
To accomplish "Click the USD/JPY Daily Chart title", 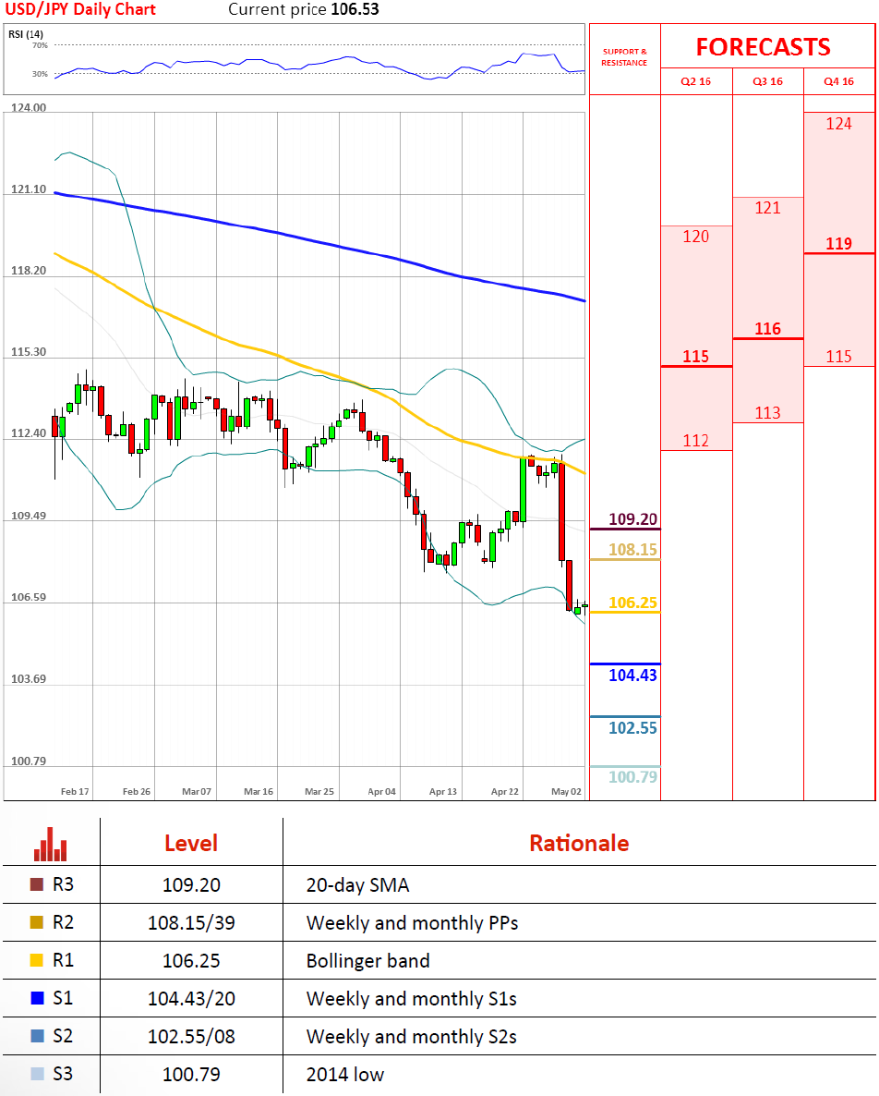I will pyautogui.click(x=80, y=10).
